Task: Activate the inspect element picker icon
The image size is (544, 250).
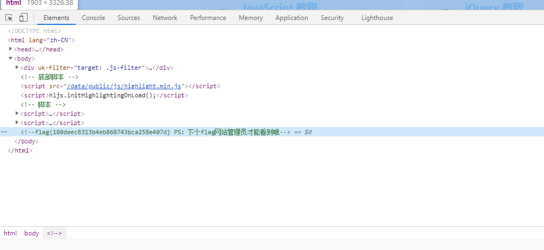Action: tap(9, 18)
